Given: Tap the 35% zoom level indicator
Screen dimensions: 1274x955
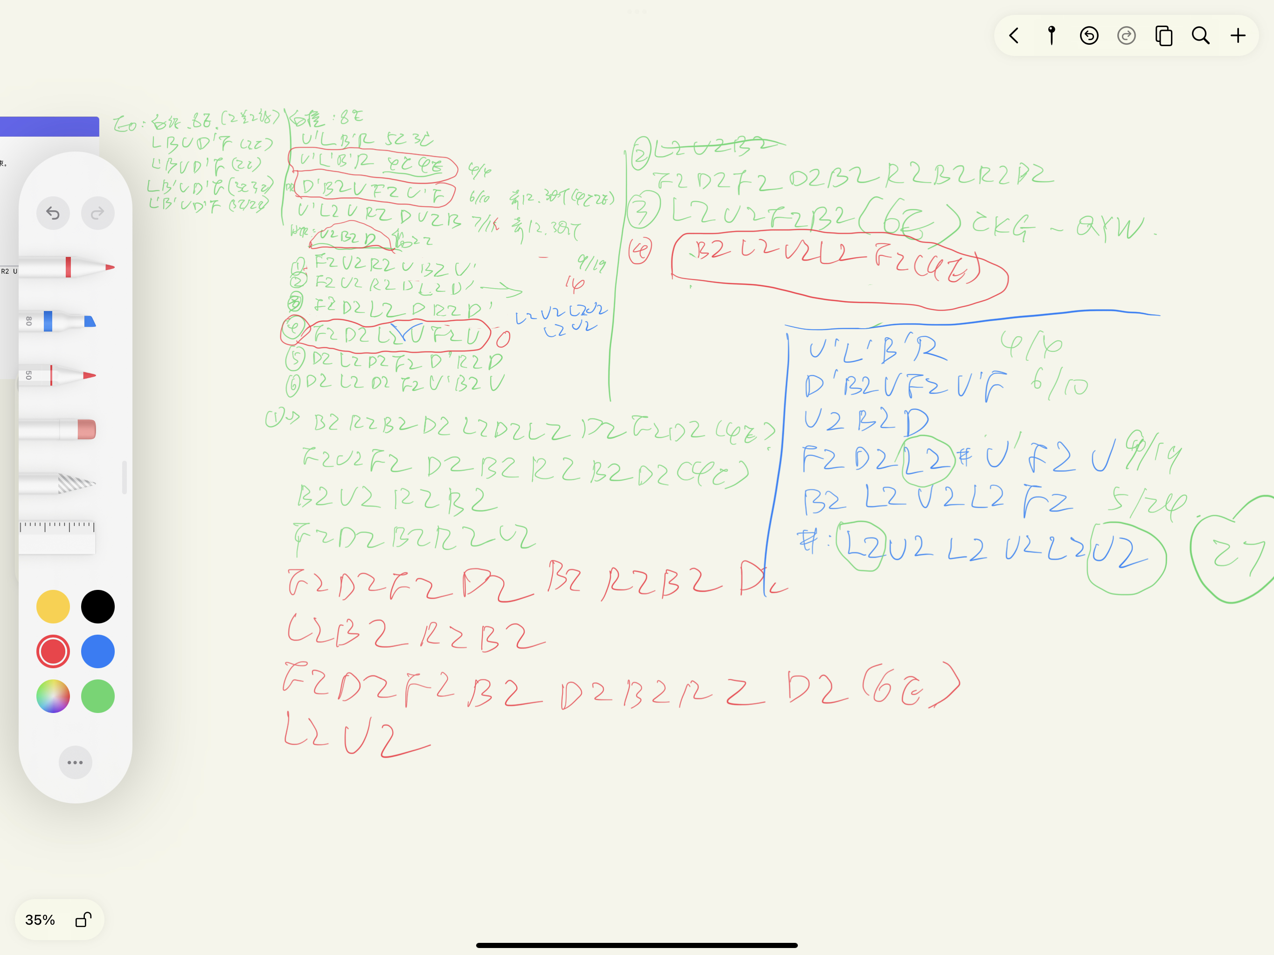Looking at the screenshot, I should (40, 920).
